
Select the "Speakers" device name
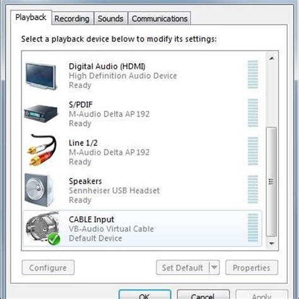pos(85,181)
